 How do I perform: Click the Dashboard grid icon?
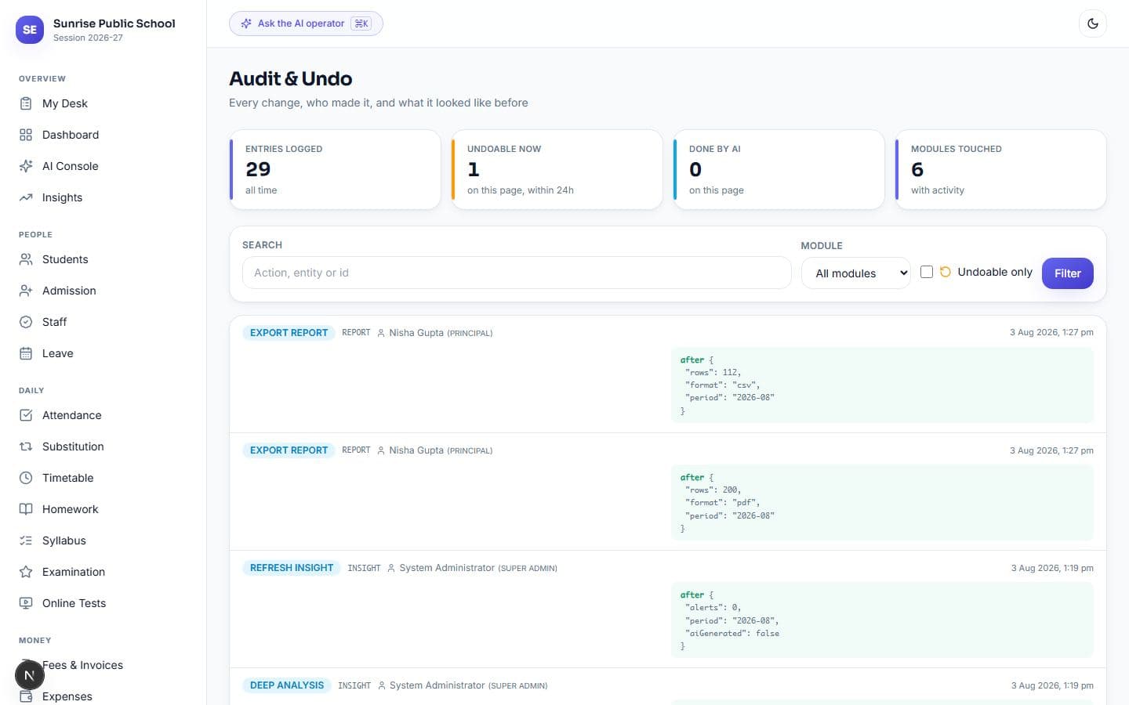point(26,135)
